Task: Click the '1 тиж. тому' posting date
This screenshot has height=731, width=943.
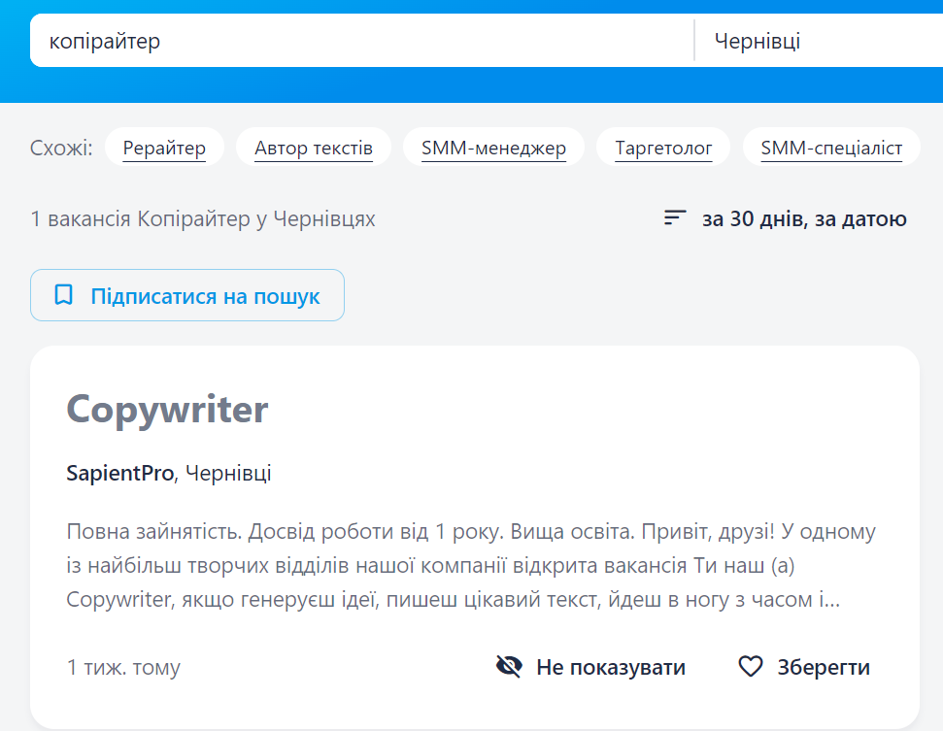Action: pos(123,667)
